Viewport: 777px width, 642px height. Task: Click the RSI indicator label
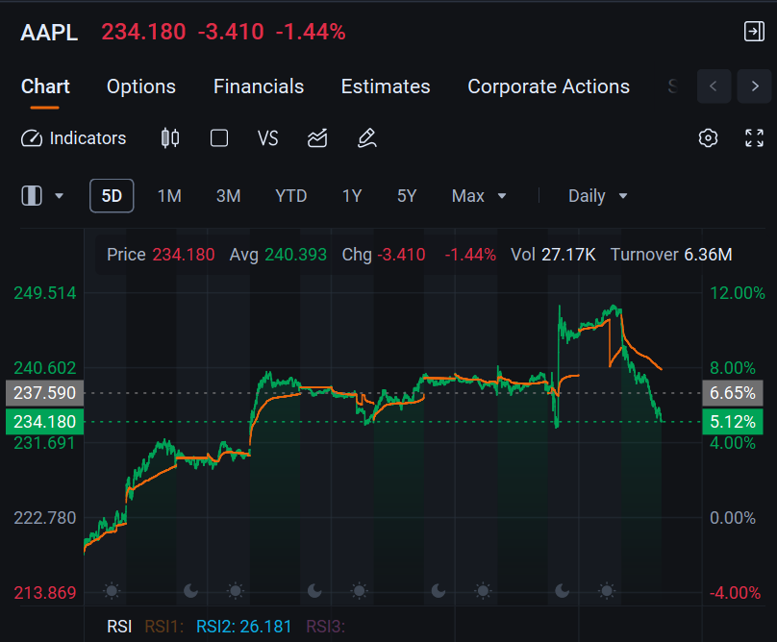coord(119,627)
